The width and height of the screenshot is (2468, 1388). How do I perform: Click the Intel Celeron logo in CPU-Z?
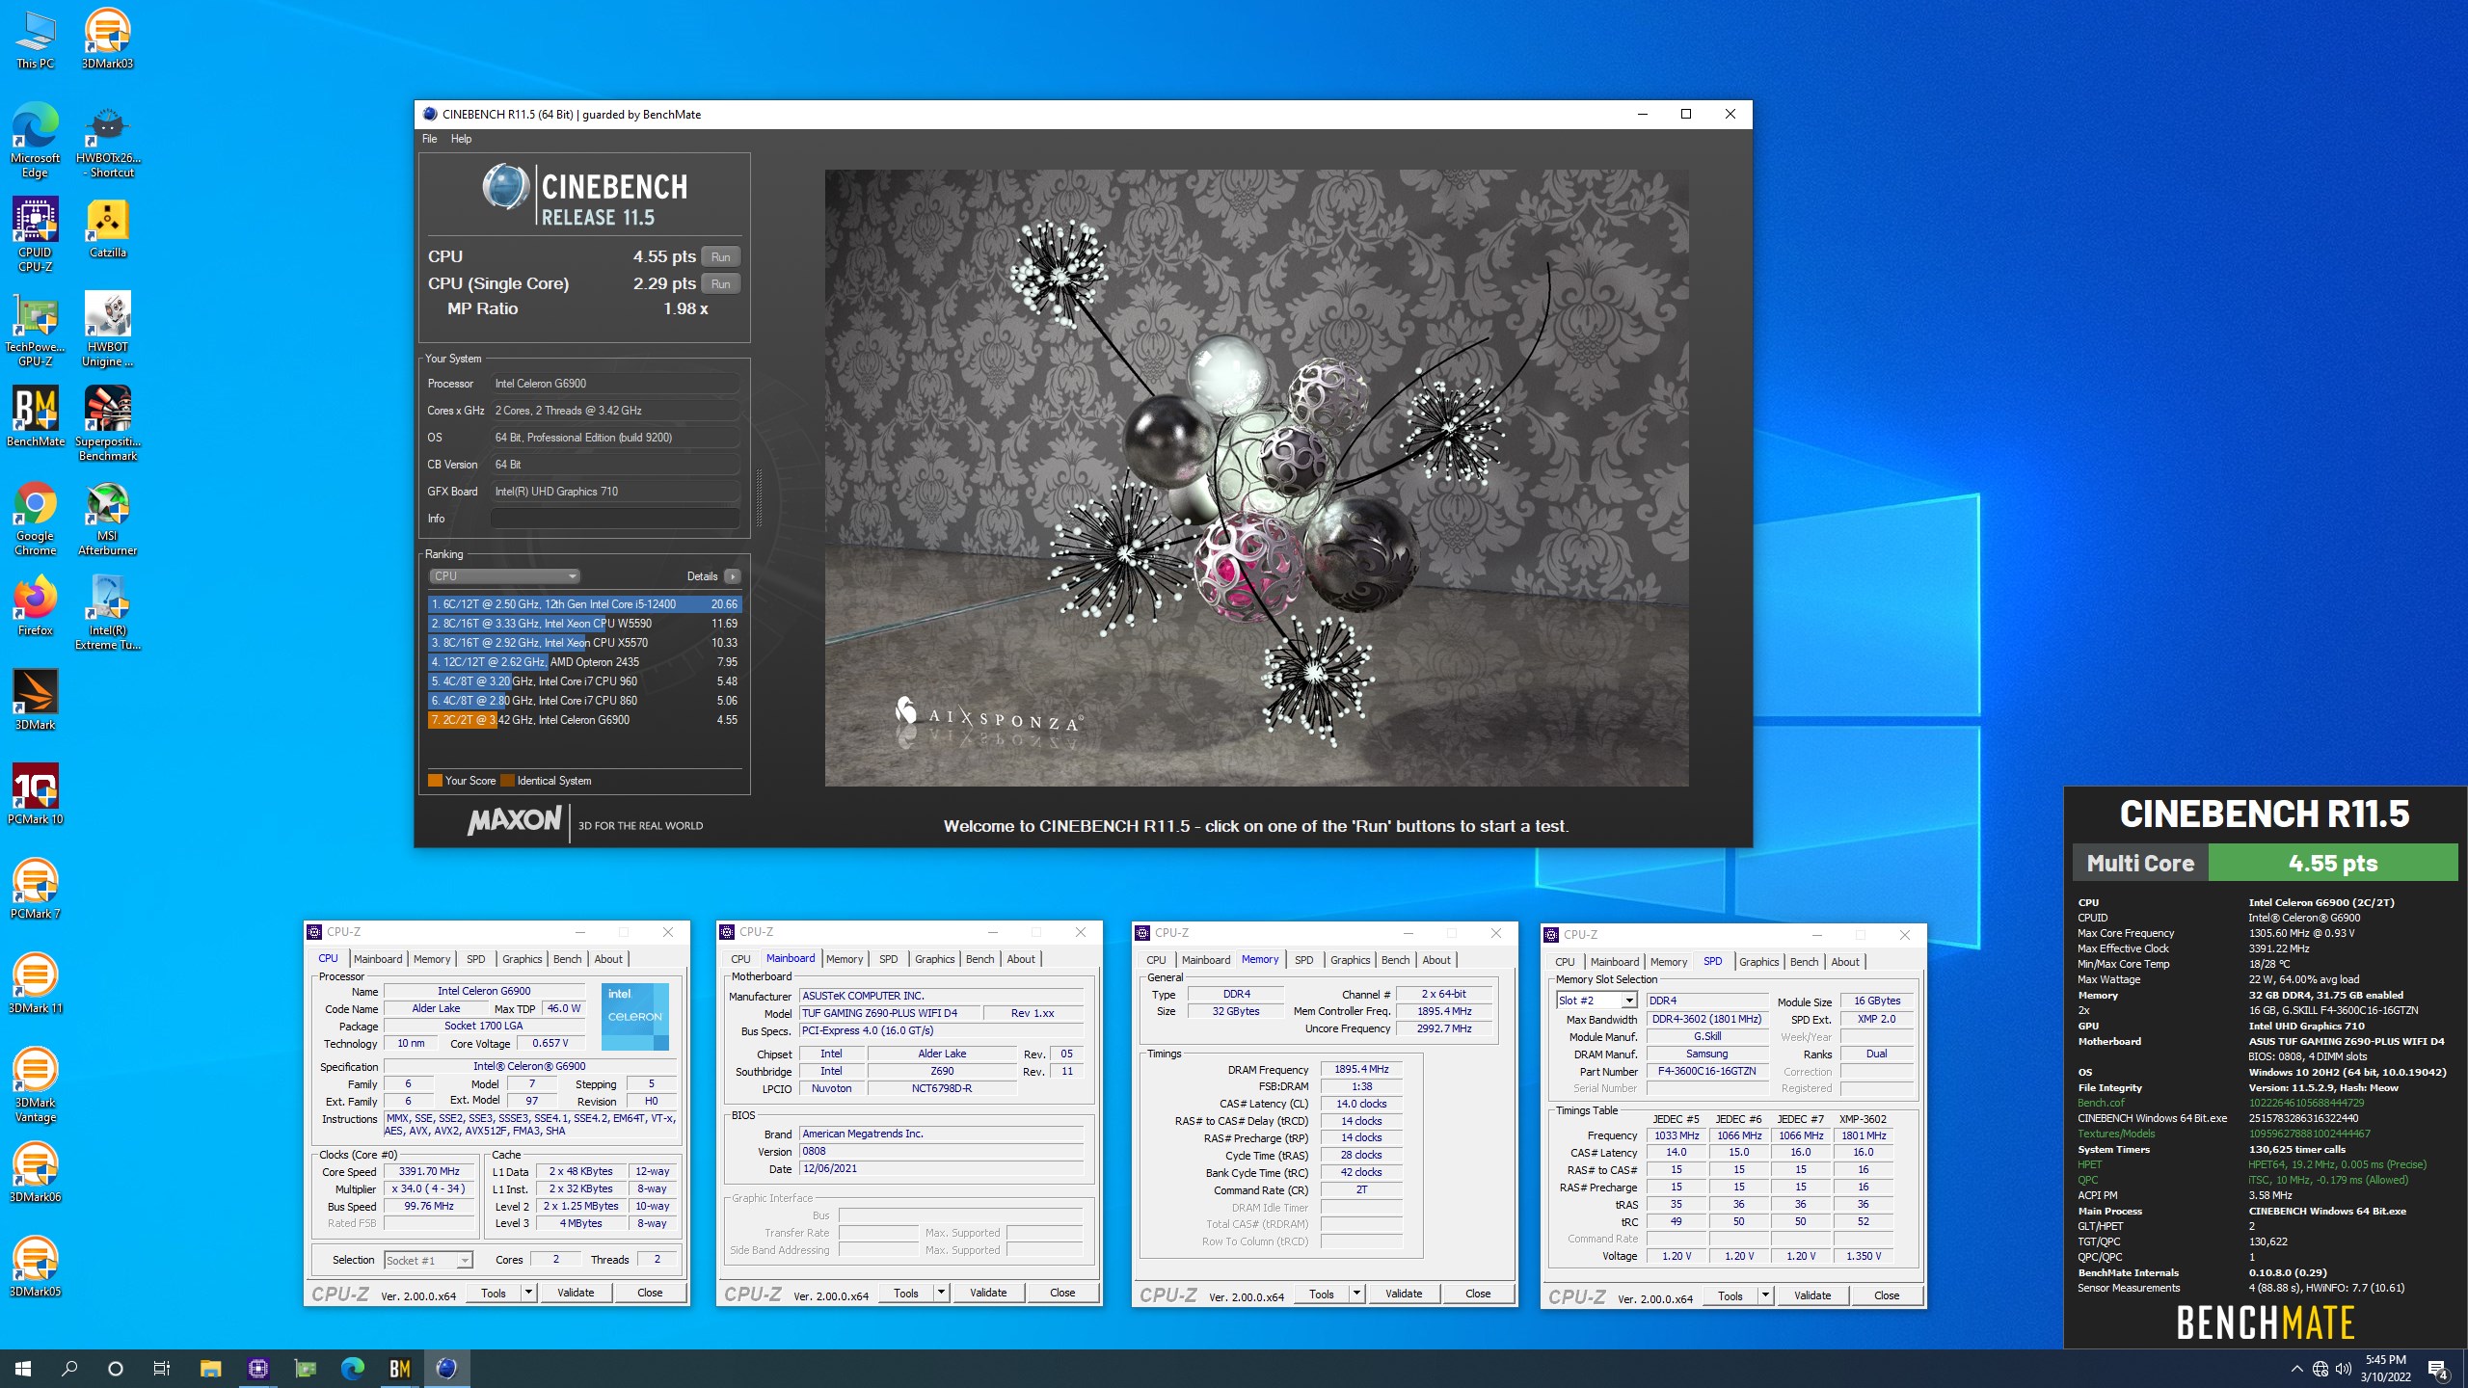[634, 1016]
